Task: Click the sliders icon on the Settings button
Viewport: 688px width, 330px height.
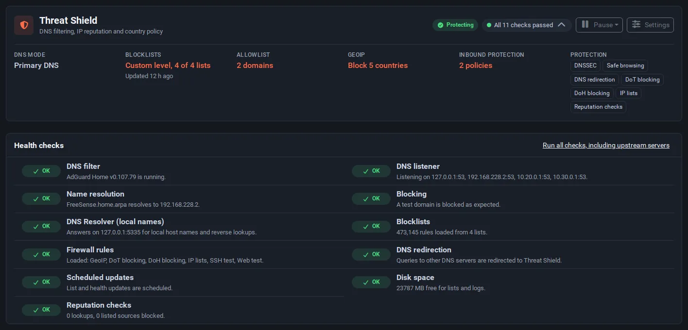Action: tap(636, 25)
